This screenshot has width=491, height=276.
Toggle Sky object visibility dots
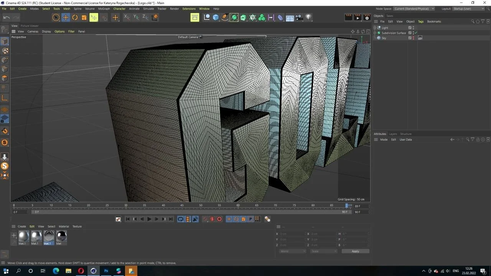[413, 38]
